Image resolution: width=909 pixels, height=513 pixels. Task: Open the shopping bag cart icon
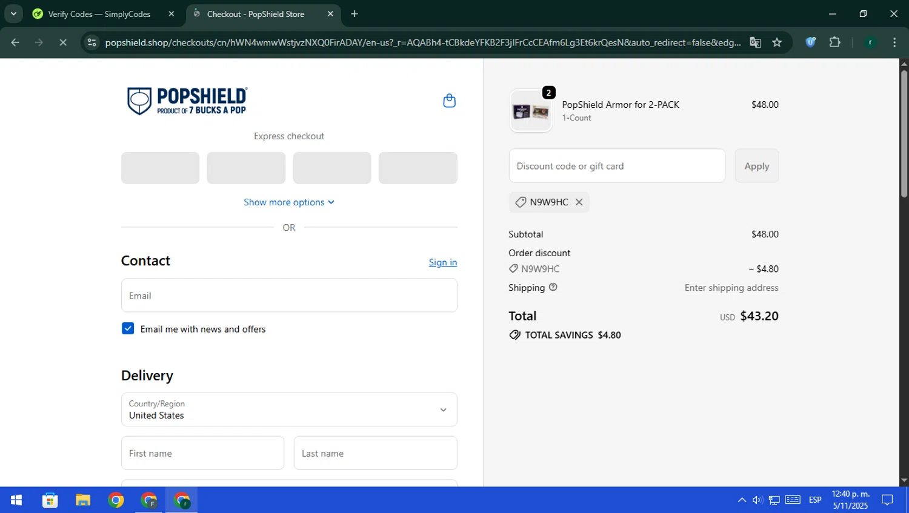pyautogui.click(x=449, y=101)
